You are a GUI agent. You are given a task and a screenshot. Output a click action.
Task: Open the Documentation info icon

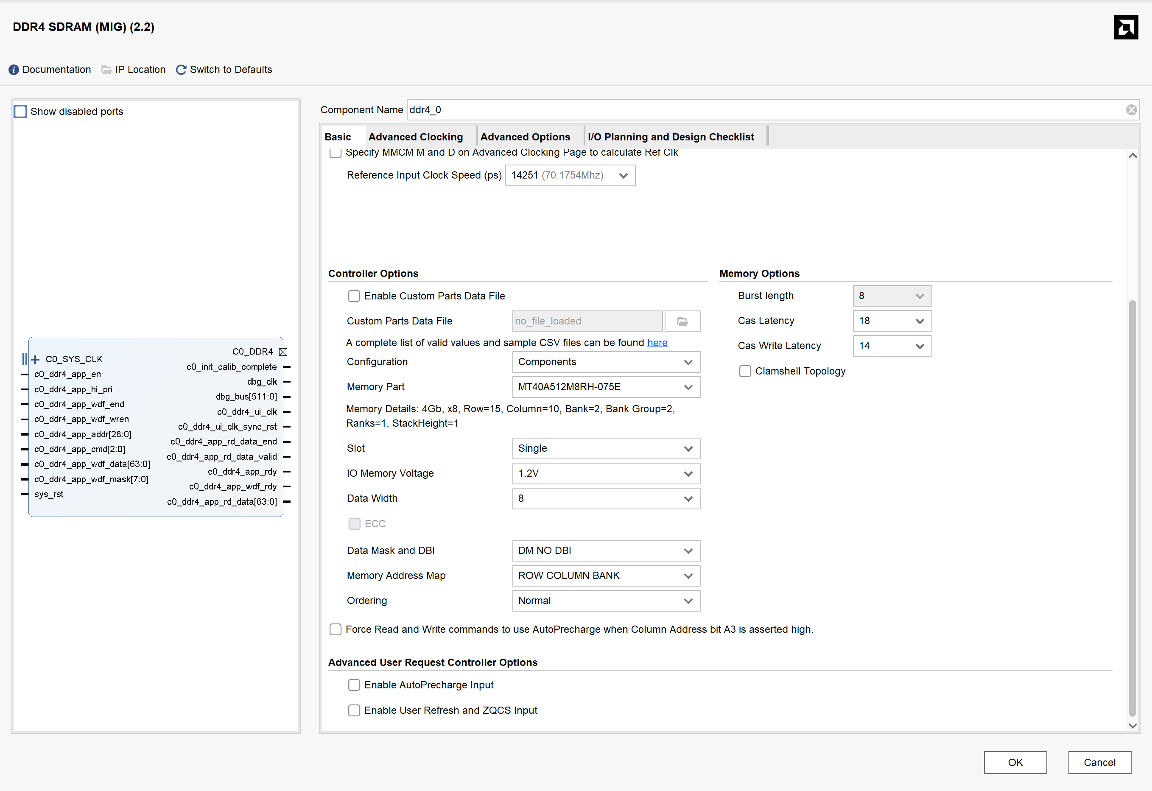point(14,70)
